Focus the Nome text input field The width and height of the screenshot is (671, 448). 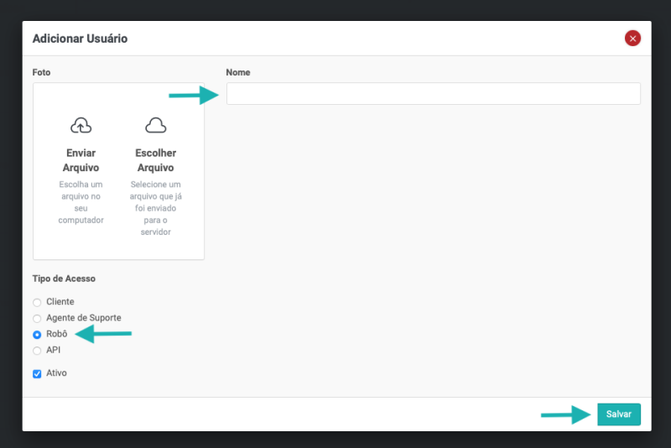(x=433, y=94)
